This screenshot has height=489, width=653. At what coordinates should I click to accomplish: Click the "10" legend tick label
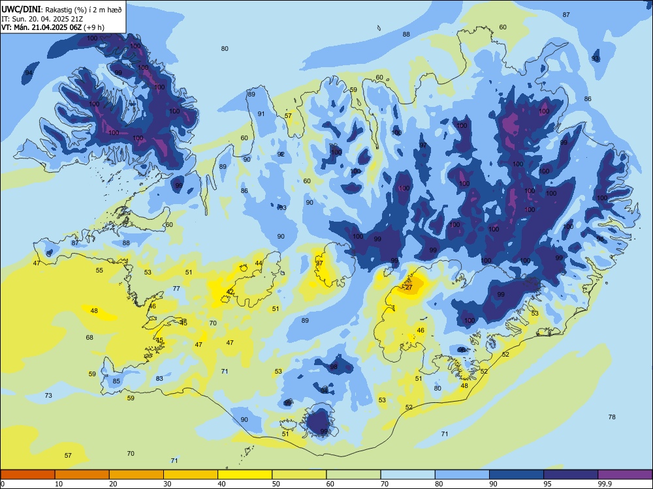point(59,484)
